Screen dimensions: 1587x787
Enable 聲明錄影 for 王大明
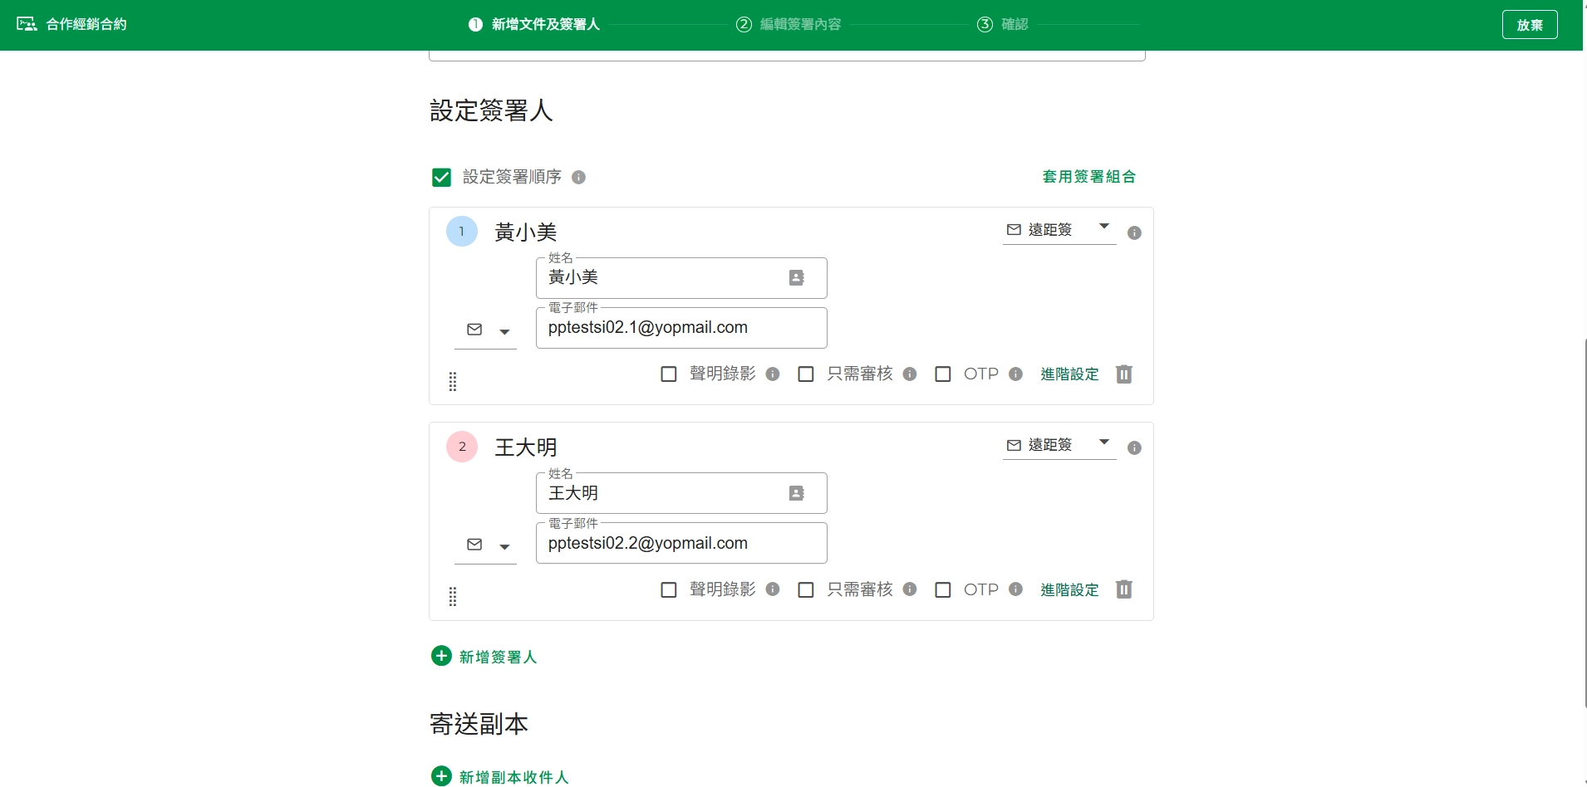point(669,589)
